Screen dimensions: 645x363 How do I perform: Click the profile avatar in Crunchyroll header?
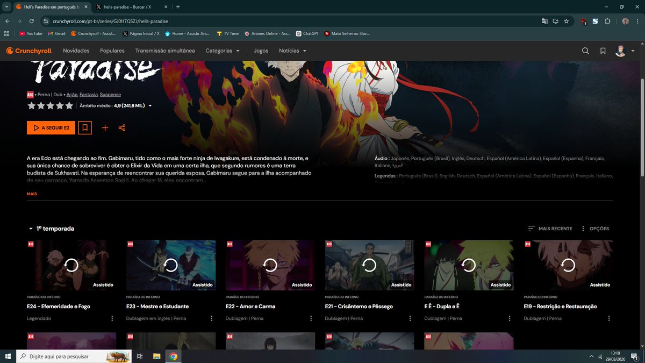click(x=621, y=51)
